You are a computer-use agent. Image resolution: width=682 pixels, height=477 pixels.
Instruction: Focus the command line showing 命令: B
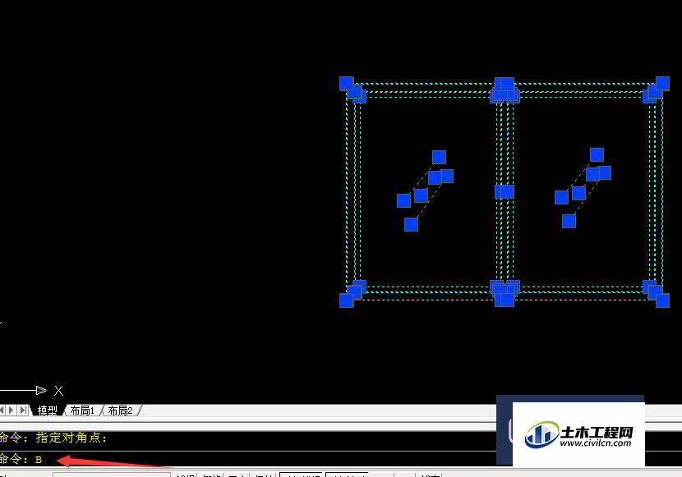(248, 459)
